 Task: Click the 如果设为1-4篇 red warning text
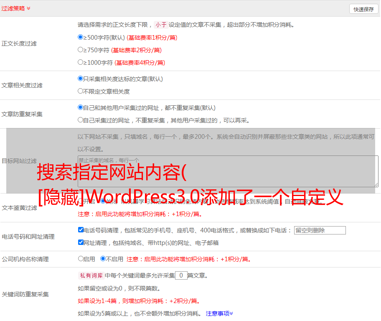point(139,301)
